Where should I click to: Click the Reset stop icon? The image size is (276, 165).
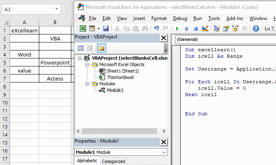point(195,28)
